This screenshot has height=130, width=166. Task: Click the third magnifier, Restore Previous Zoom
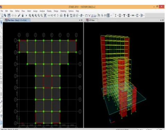36,16
